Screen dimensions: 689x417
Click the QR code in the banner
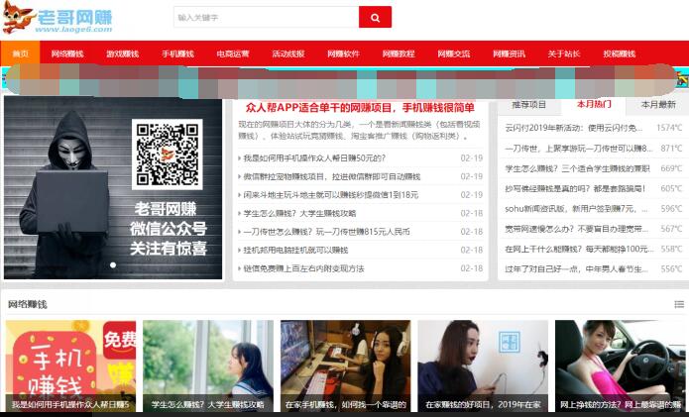(x=168, y=155)
